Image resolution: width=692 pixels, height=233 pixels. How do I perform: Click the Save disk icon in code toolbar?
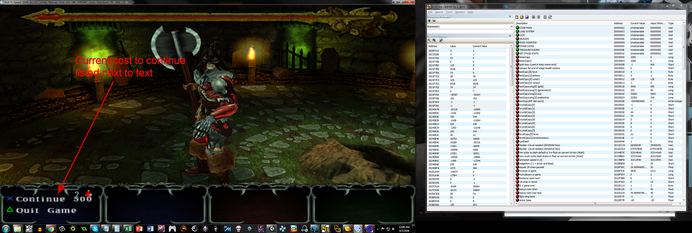pos(527,17)
